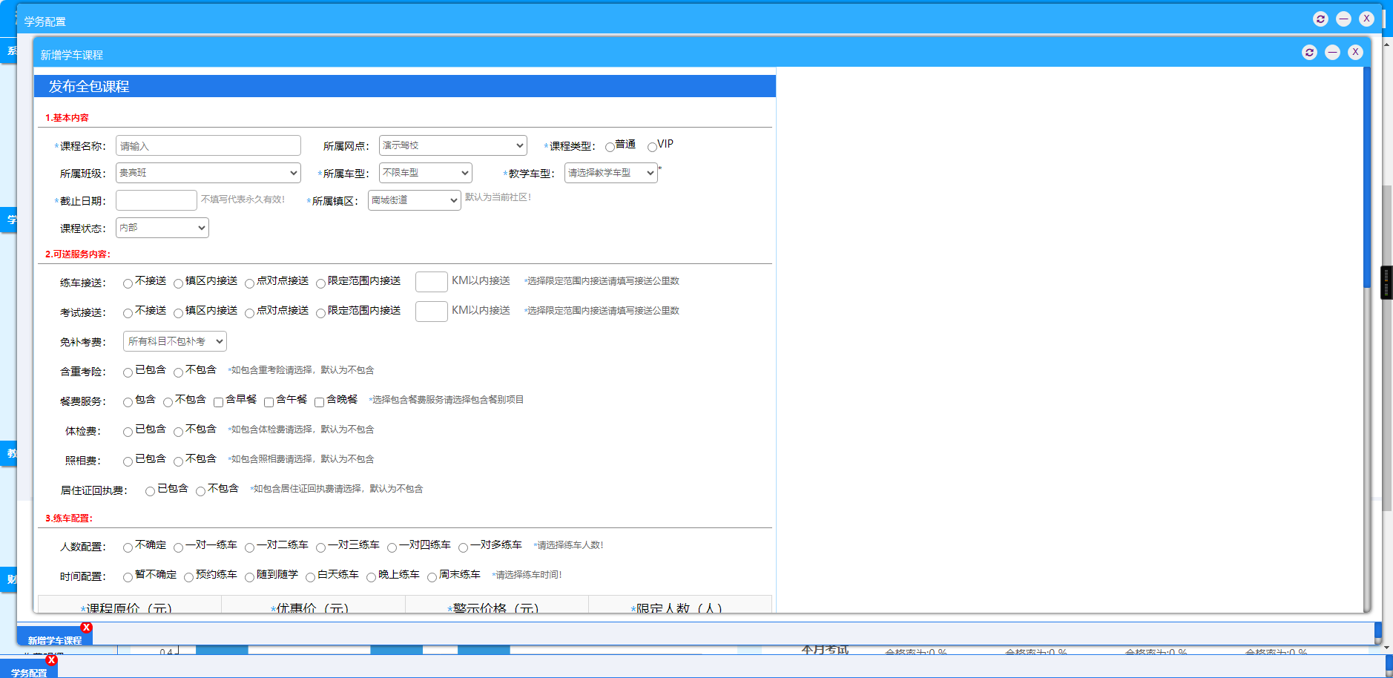This screenshot has width=1393, height=678.
Task: Open the 教学车型 selection dropdown
Action: (610, 172)
